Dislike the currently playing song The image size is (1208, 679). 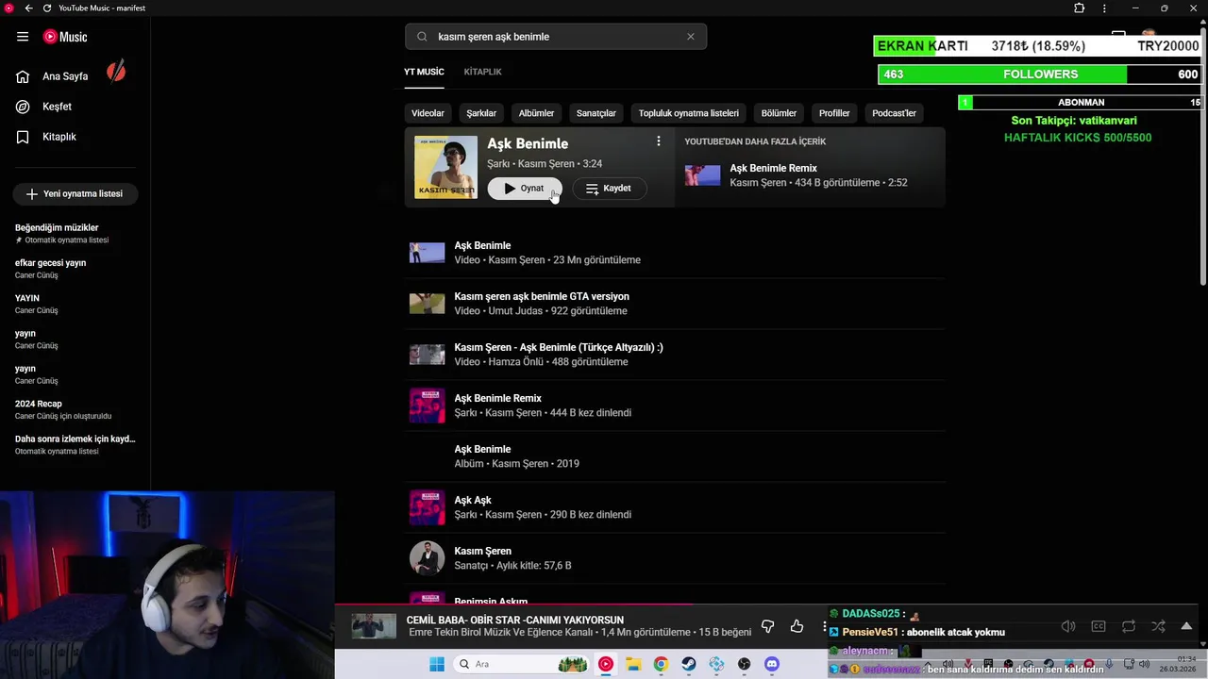tap(767, 626)
